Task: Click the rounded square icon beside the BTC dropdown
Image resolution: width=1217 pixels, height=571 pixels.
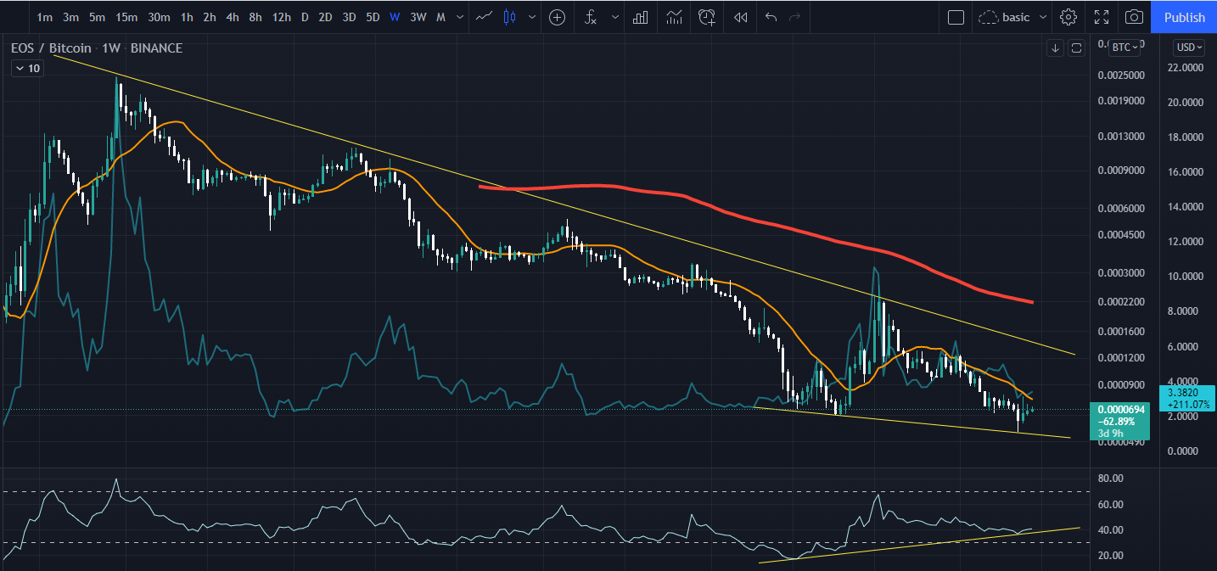Action: click(1077, 48)
